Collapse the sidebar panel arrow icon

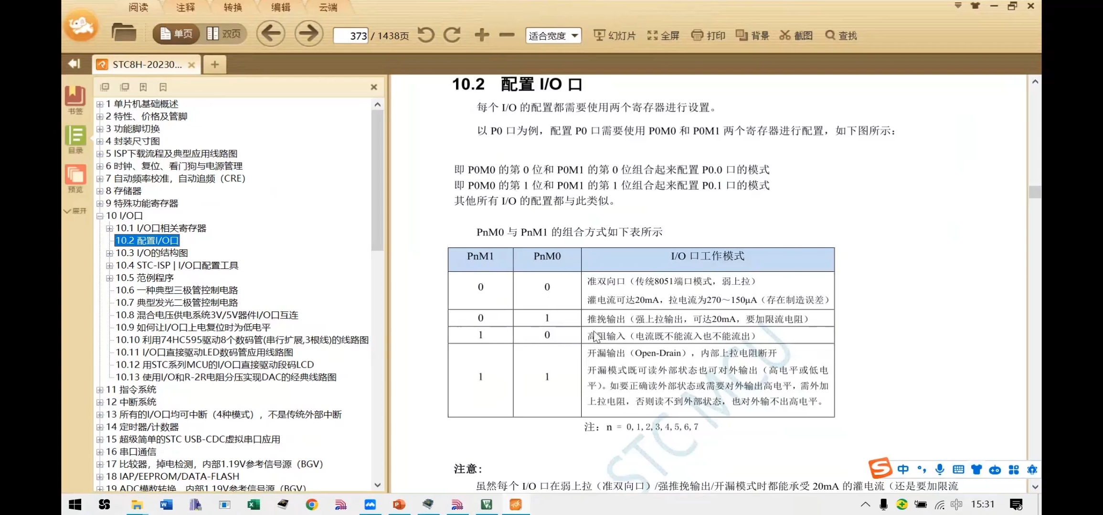tap(74, 63)
